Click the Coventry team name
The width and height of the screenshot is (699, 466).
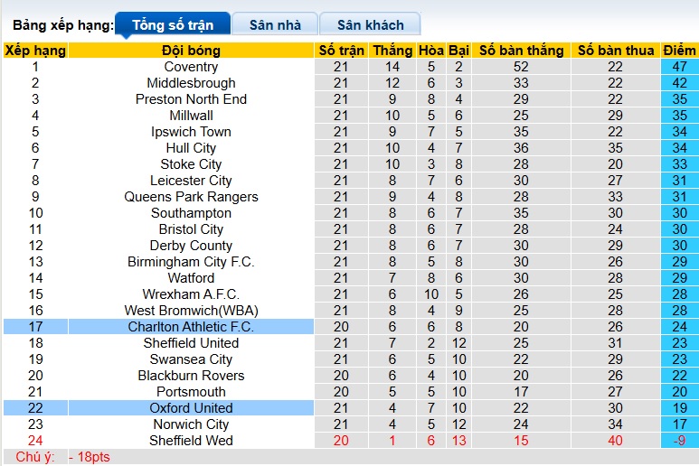pos(191,67)
